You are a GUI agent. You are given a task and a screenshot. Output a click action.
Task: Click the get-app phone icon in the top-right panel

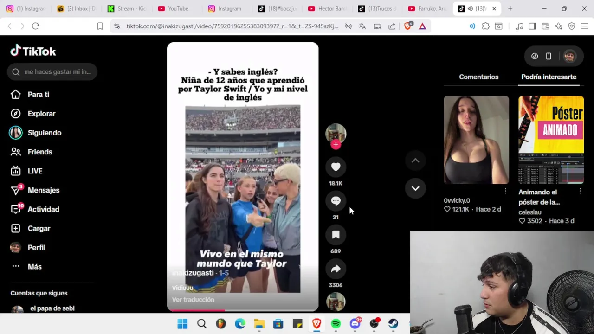coord(549,56)
